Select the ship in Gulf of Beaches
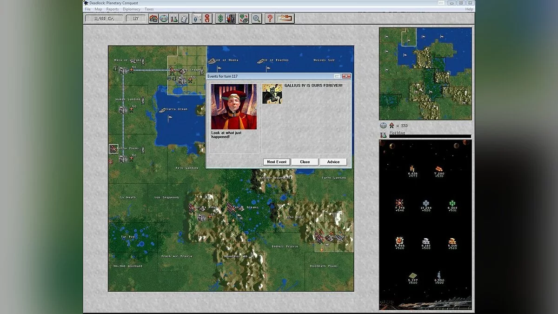 [261, 60]
